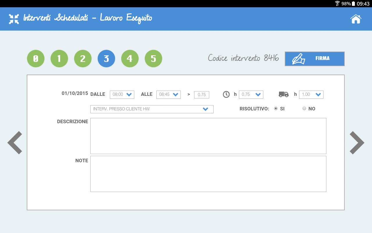Image resolution: width=372 pixels, height=233 pixels.
Task: Go to next page with right arrow
Action: (x=357, y=142)
